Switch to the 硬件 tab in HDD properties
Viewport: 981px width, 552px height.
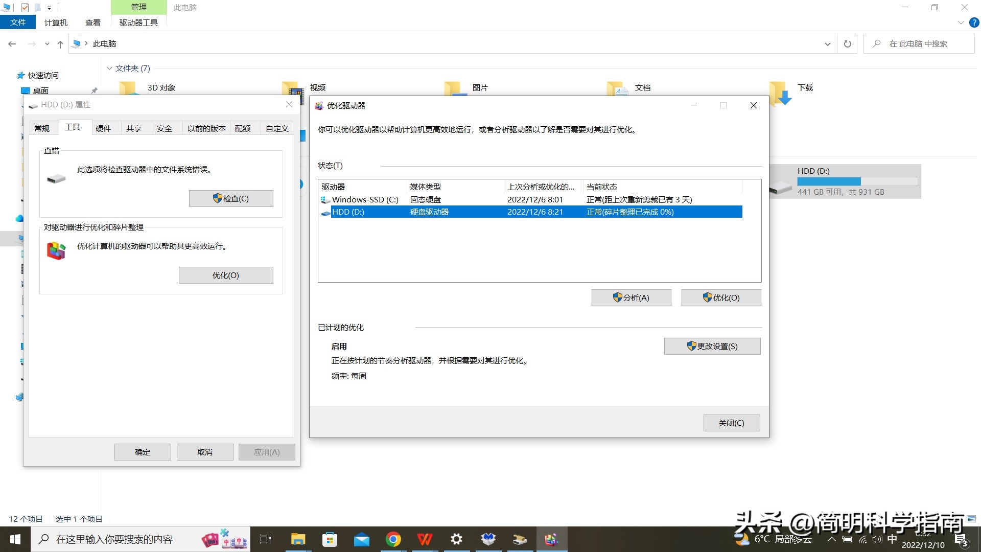(104, 128)
